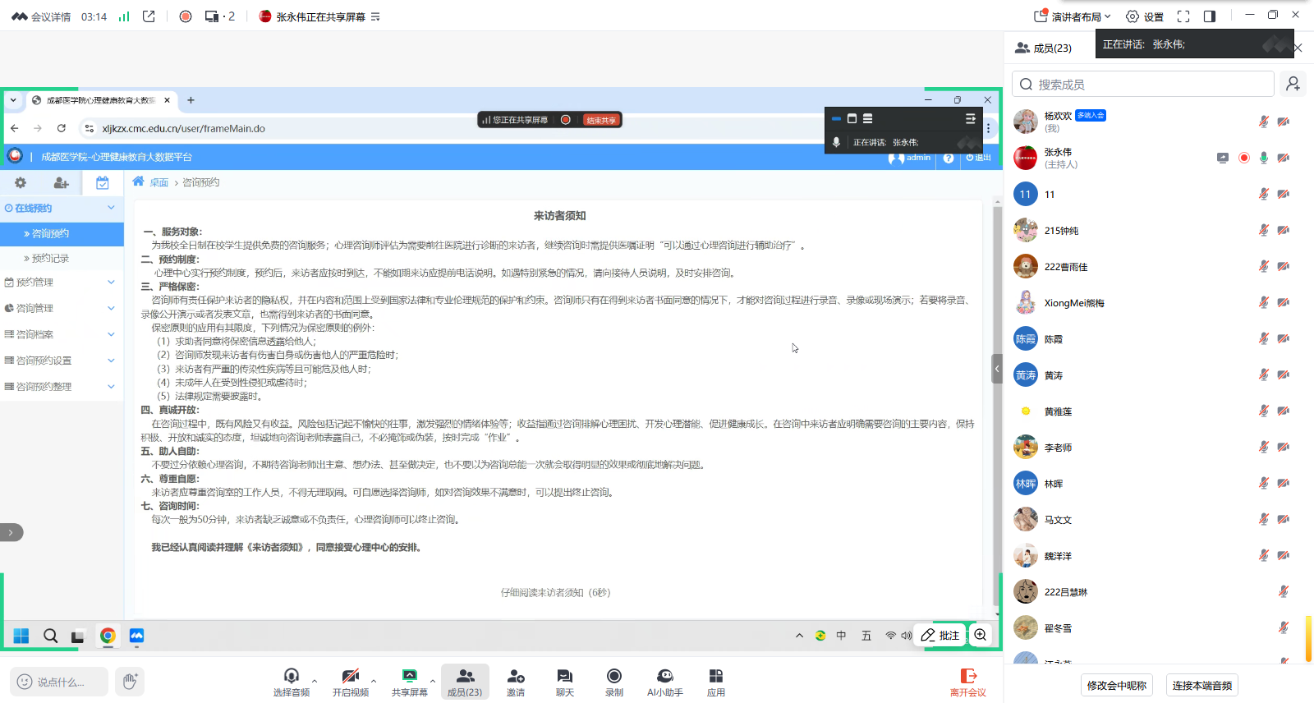Screen dimensions: 1314x703
Task: Click the gear settings tab in sidebar header
Action: (x=21, y=183)
